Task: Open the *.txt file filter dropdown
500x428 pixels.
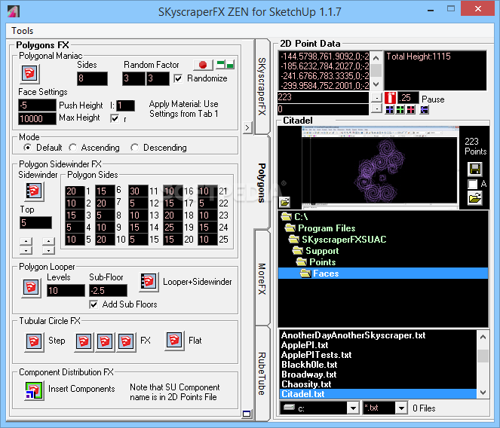Action: (401, 408)
